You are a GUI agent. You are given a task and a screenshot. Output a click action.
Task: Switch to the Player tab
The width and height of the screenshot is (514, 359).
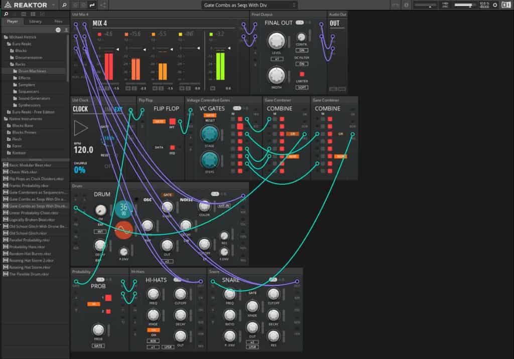(13, 21)
